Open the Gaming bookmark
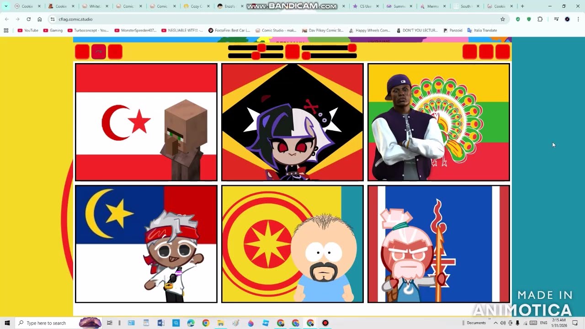585x329 pixels. click(x=53, y=30)
